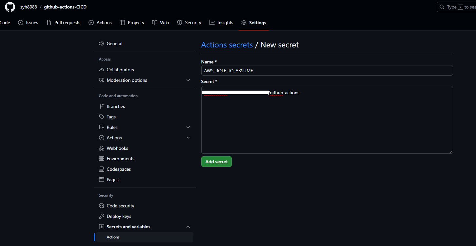The image size is (476, 246).
Task: Click the Environments server icon
Action: 102,159
